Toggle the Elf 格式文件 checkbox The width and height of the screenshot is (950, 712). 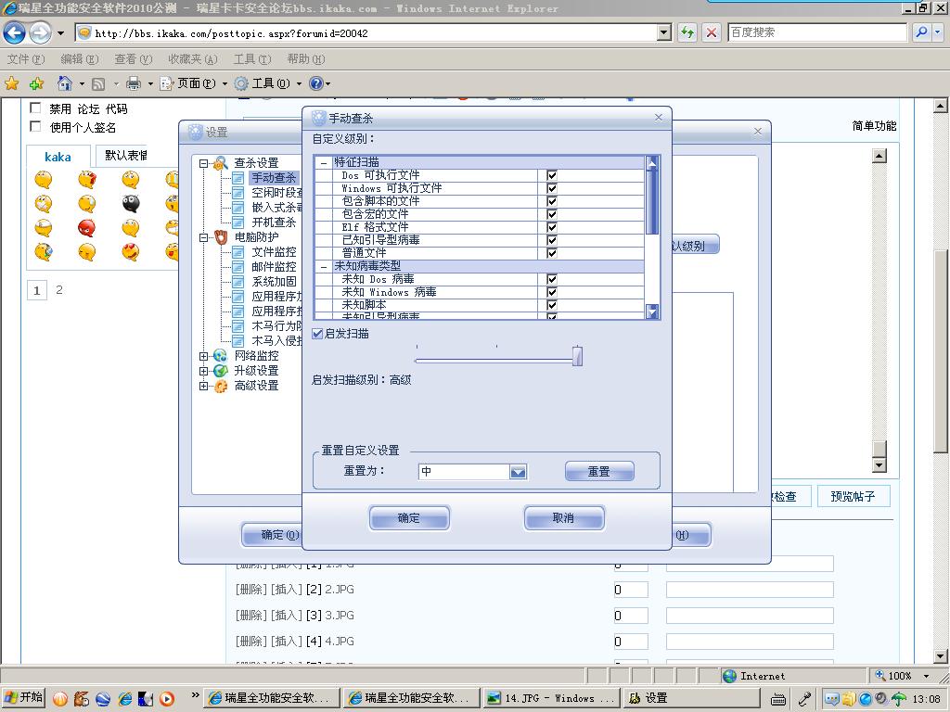coord(551,227)
